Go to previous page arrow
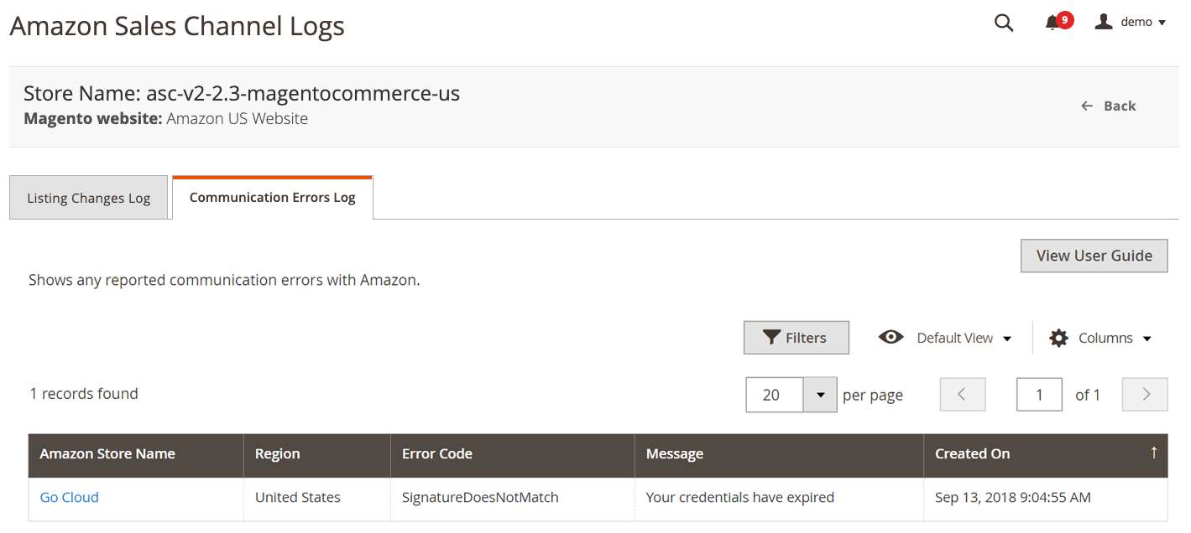Viewport: 1191px width, 533px height. (963, 394)
